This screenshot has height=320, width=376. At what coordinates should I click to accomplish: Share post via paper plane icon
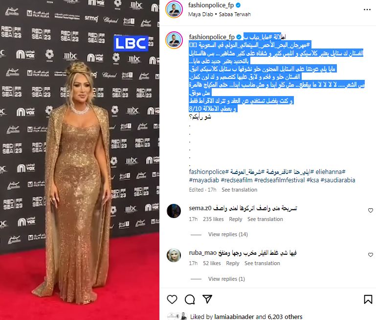click(x=207, y=299)
